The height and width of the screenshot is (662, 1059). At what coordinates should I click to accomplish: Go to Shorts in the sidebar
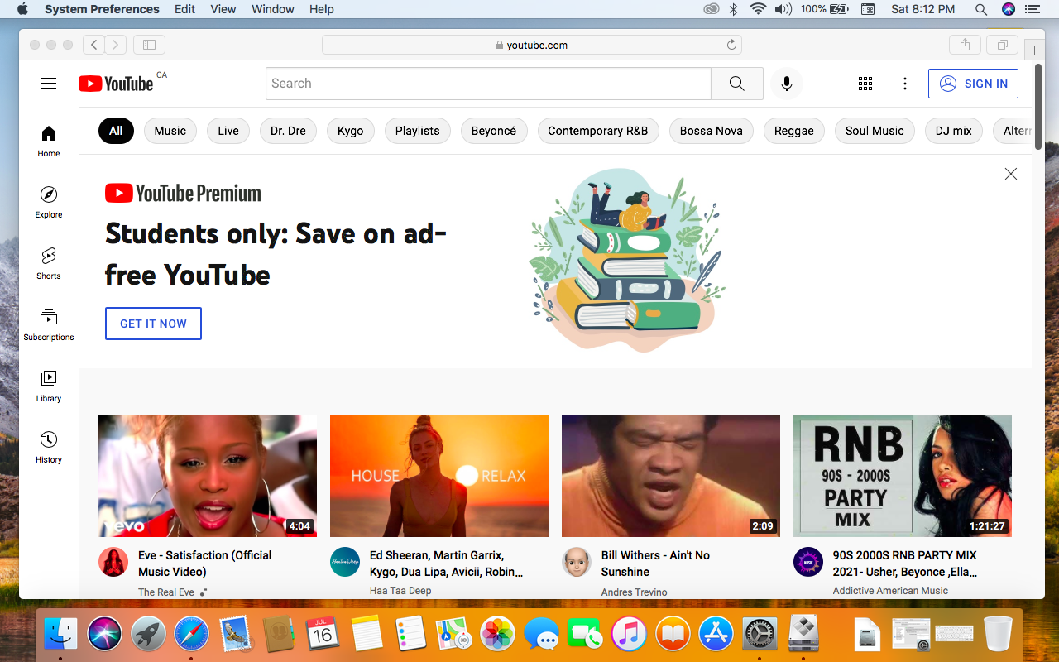click(x=49, y=263)
